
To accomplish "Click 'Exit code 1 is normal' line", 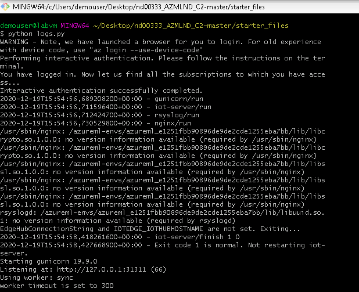I will [162, 245].
